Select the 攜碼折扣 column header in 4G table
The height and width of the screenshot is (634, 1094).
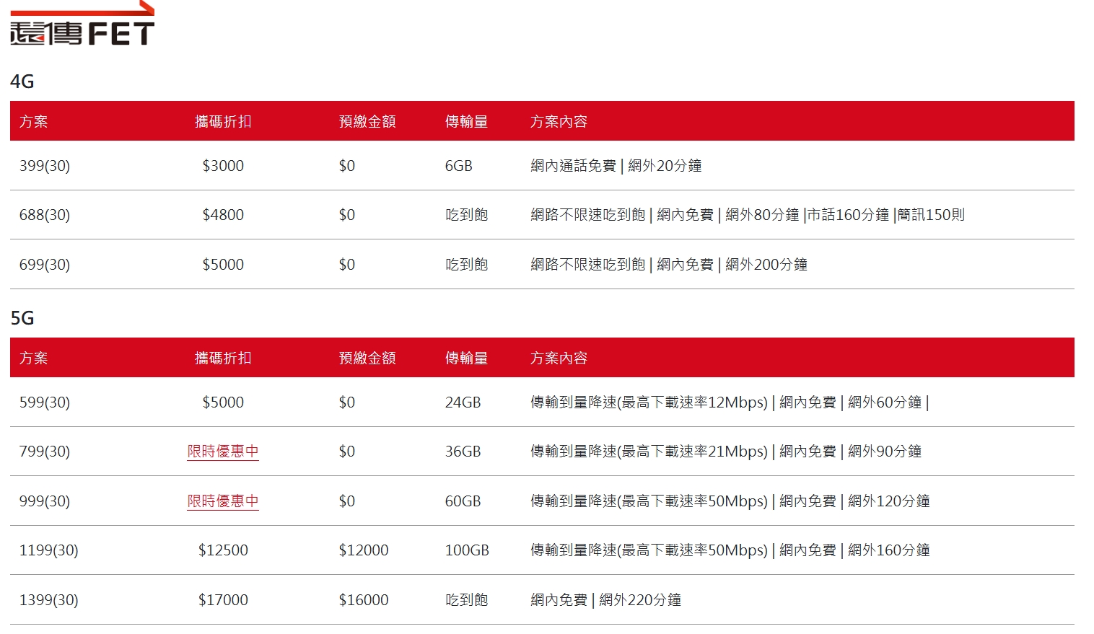222,121
